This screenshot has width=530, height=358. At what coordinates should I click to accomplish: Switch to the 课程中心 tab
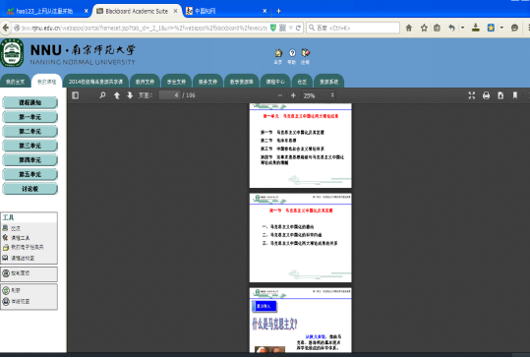[275, 82]
